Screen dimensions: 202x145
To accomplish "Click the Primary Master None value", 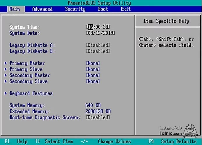I will 93,63.
